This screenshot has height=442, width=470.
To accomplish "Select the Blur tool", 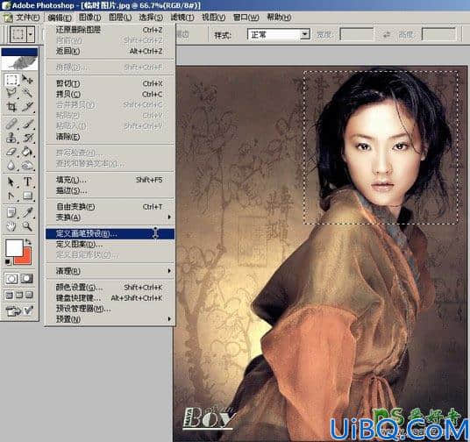I will (x=11, y=165).
